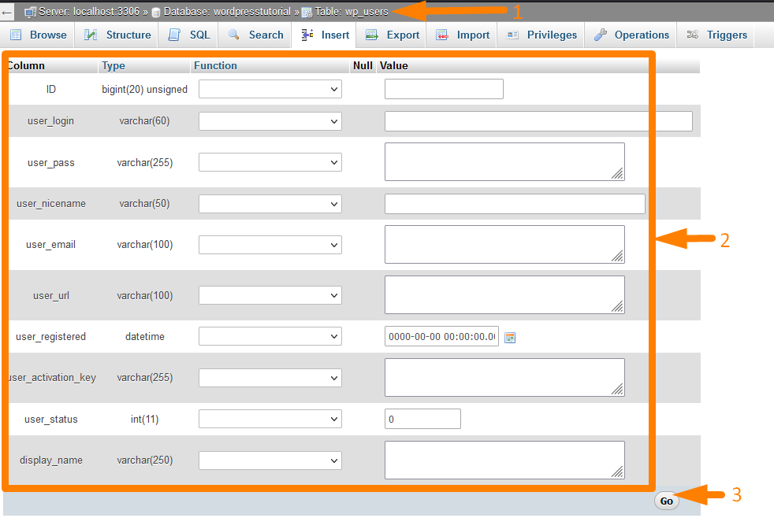
Task: Switch to the Structure tab
Action: coord(117,35)
